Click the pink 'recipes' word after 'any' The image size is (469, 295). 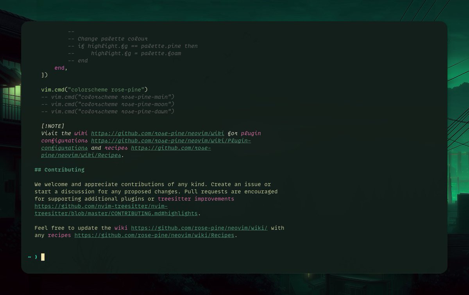(59, 236)
